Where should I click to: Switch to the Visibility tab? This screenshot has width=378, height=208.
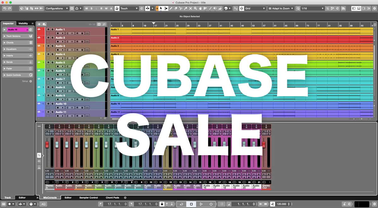[23, 24]
